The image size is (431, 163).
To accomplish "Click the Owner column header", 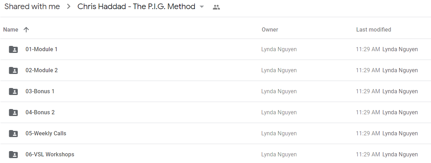I will [x=270, y=30].
